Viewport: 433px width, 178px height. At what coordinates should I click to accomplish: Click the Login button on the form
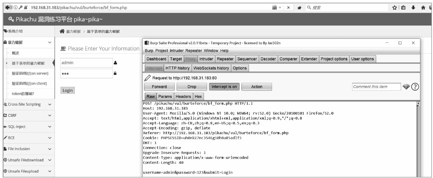68,90
